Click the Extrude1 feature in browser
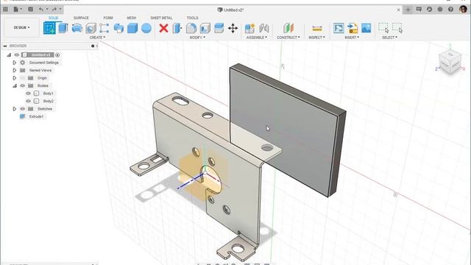Image resolution: width=471 pixels, height=265 pixels. pyautogui.click(x=36, y=116)
